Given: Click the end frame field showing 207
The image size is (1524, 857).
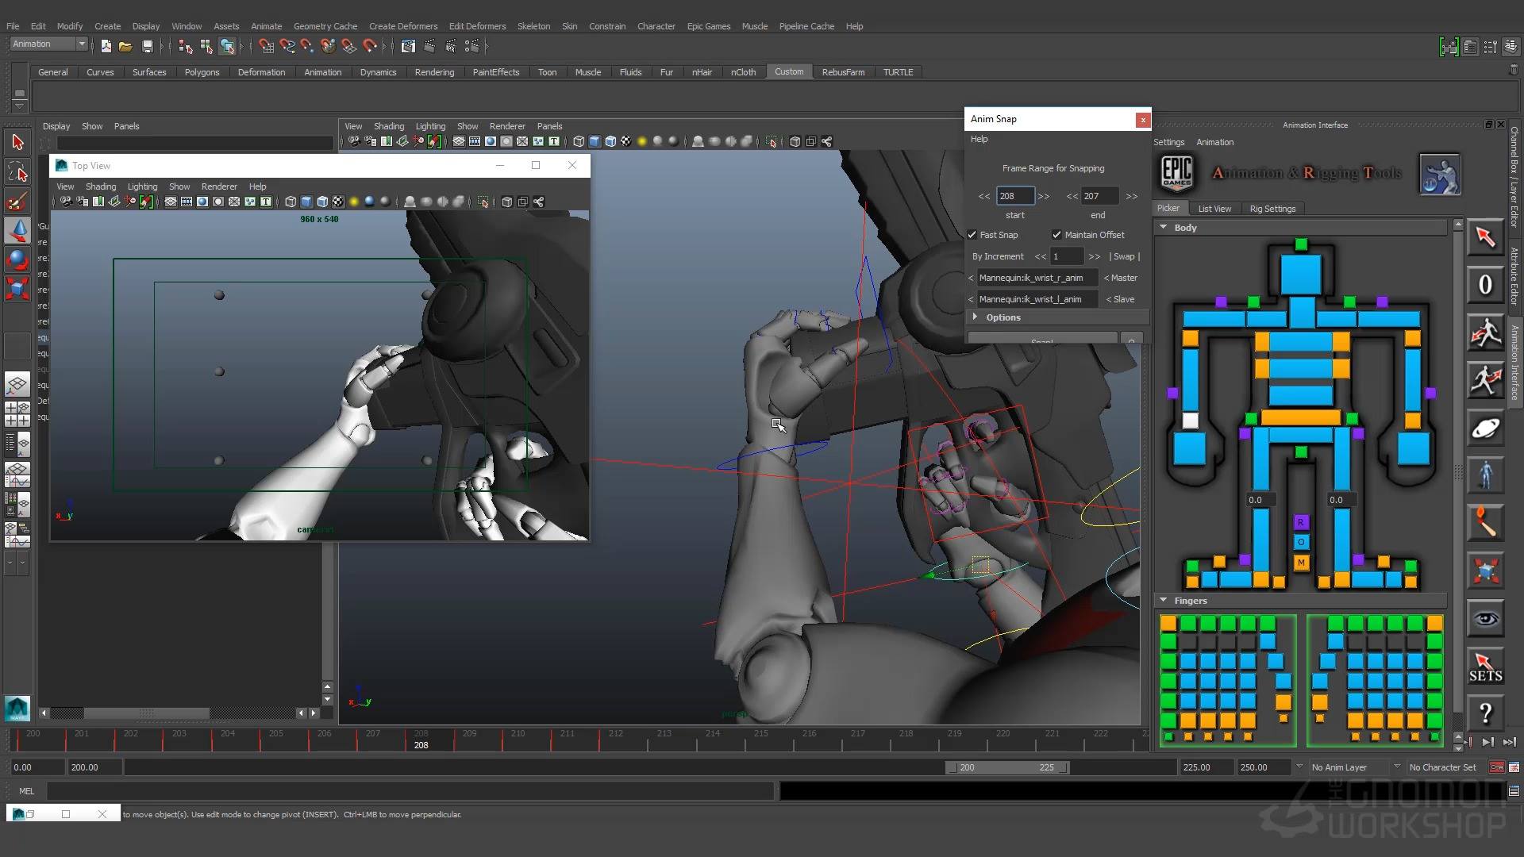Looking at the screenshot, I should point(1099,196).
